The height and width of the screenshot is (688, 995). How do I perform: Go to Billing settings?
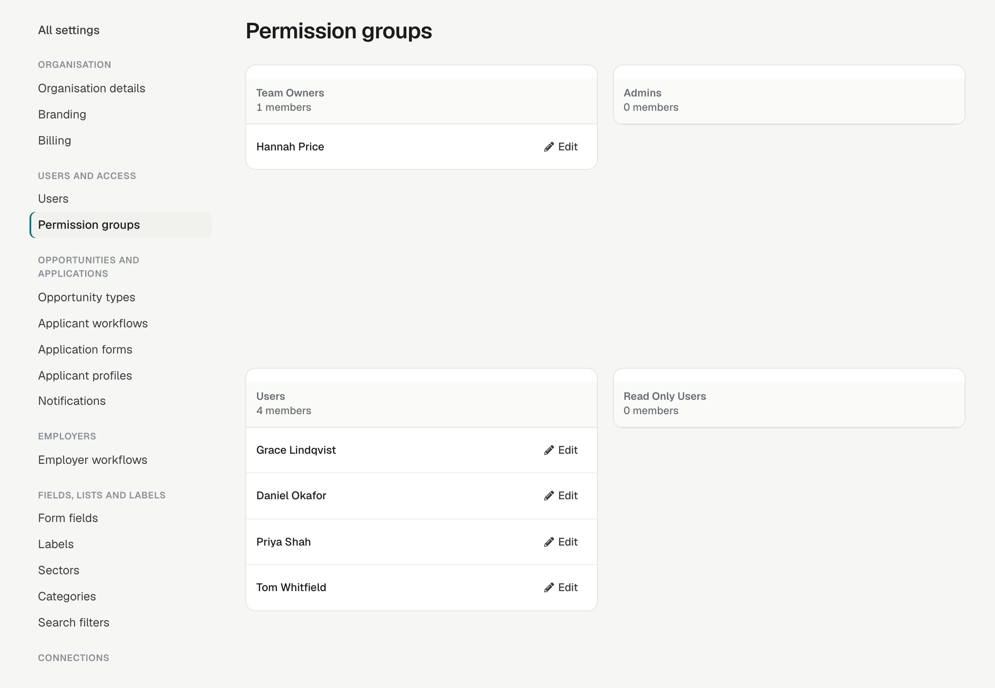point(54,141)
